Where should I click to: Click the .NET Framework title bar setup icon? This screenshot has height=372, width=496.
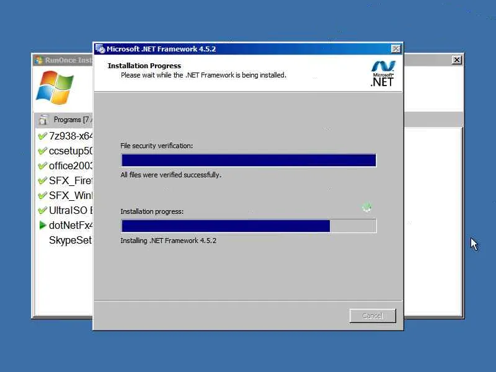pos(100,49)
